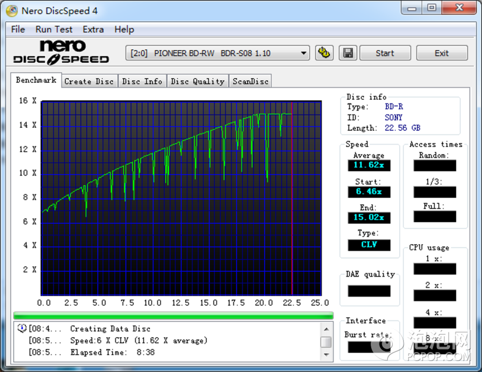
Task: Click the Full access time field
Action: 435,216
